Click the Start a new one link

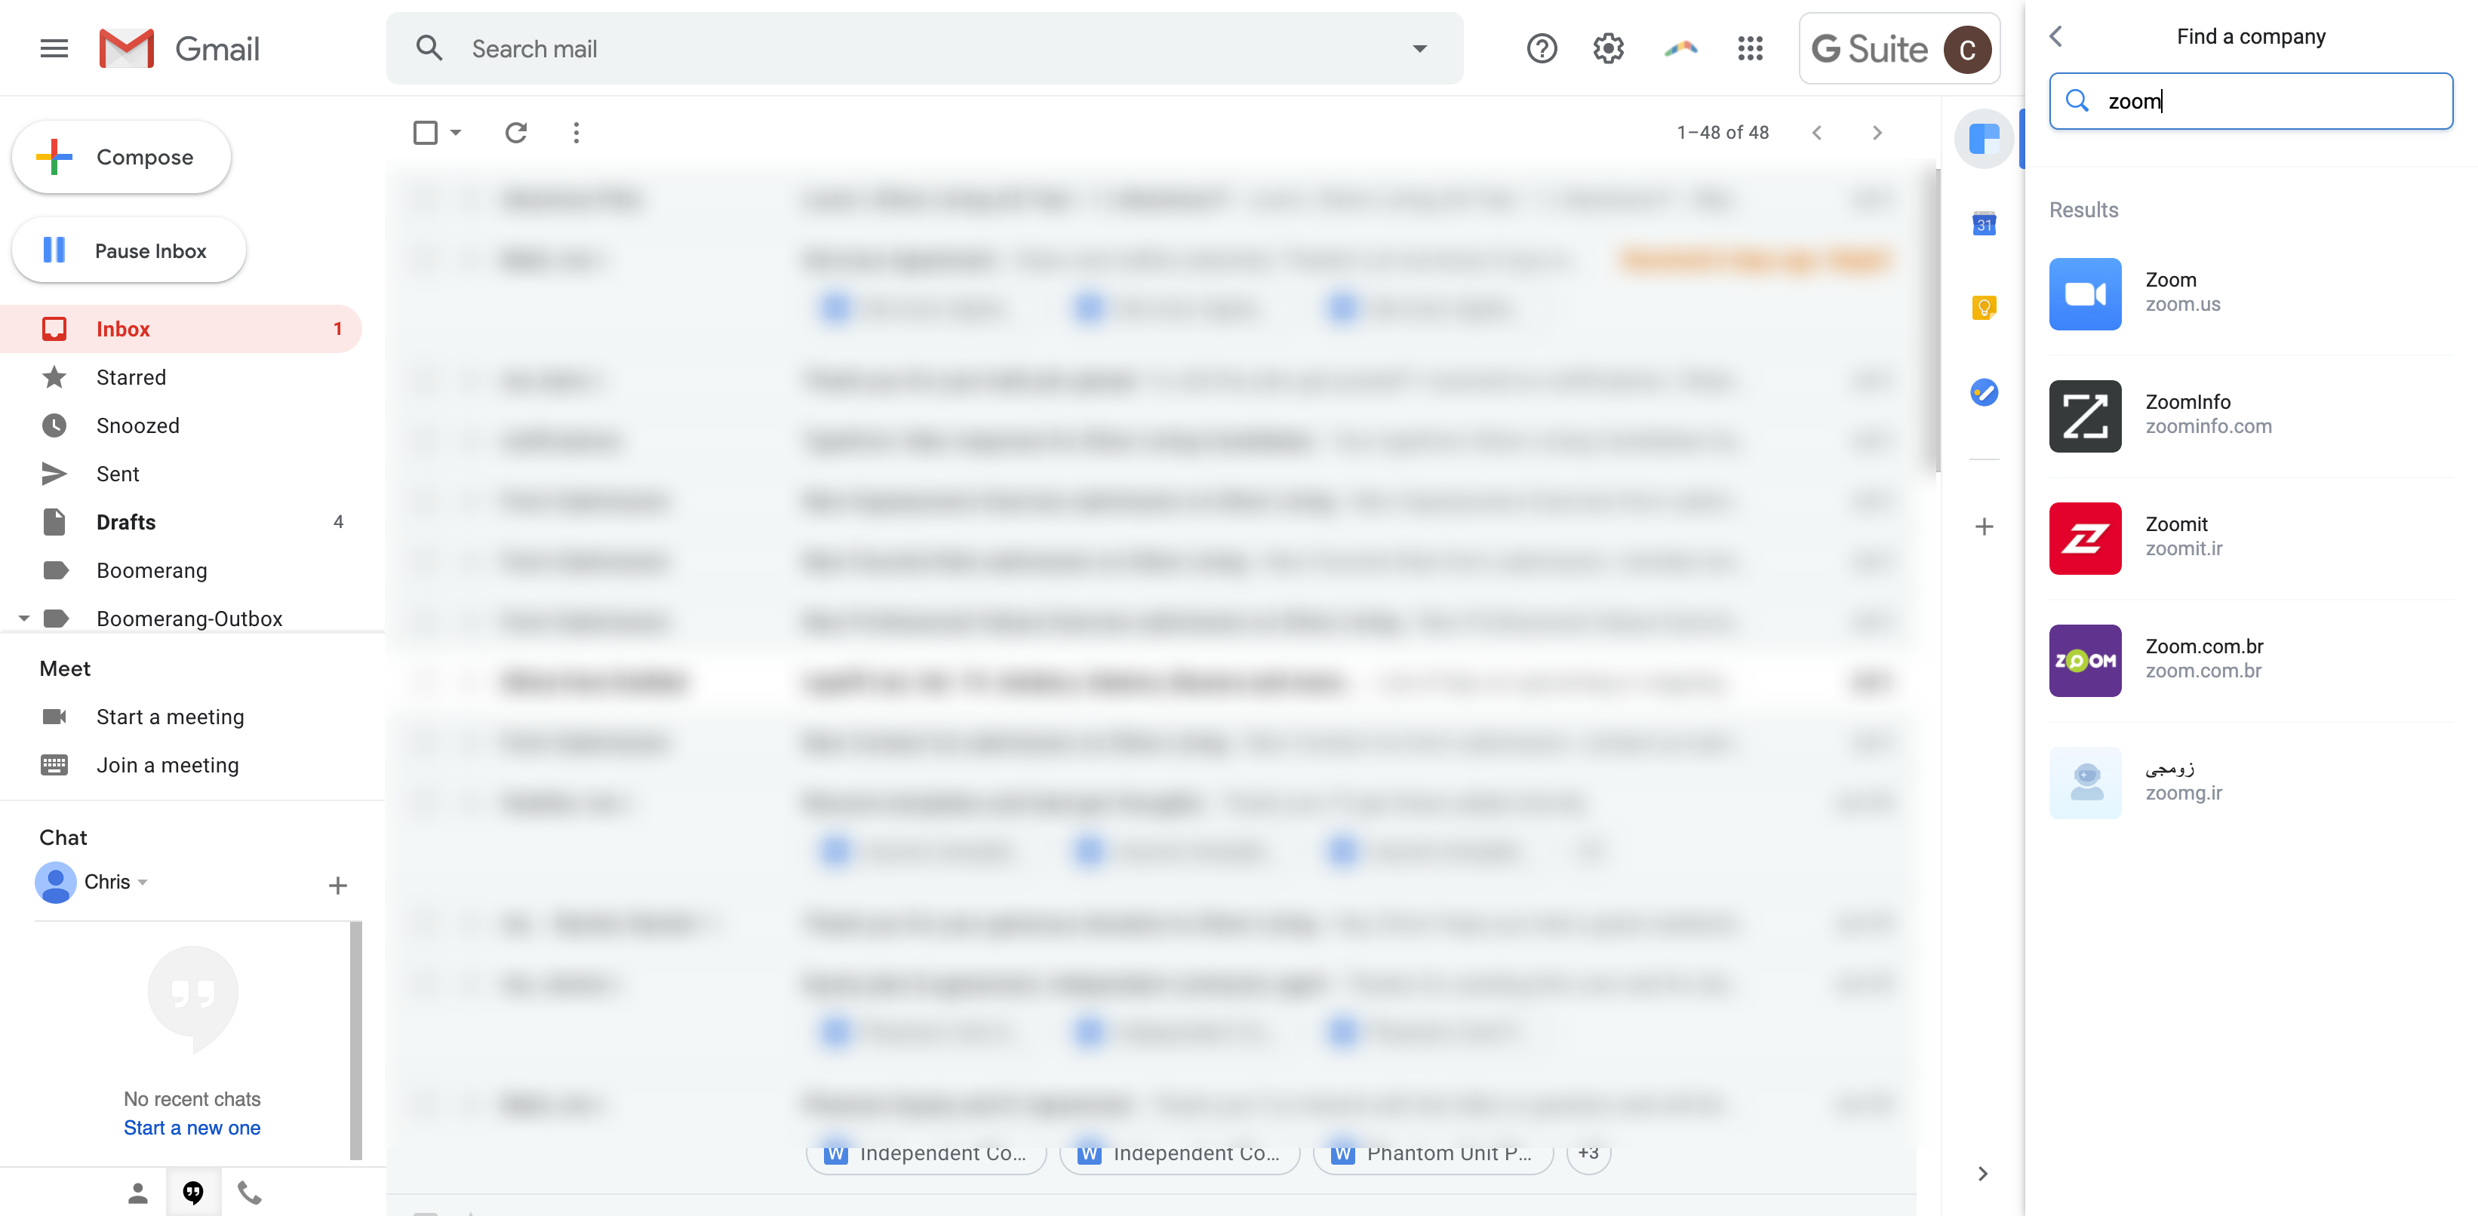[x=192, y=1128]
